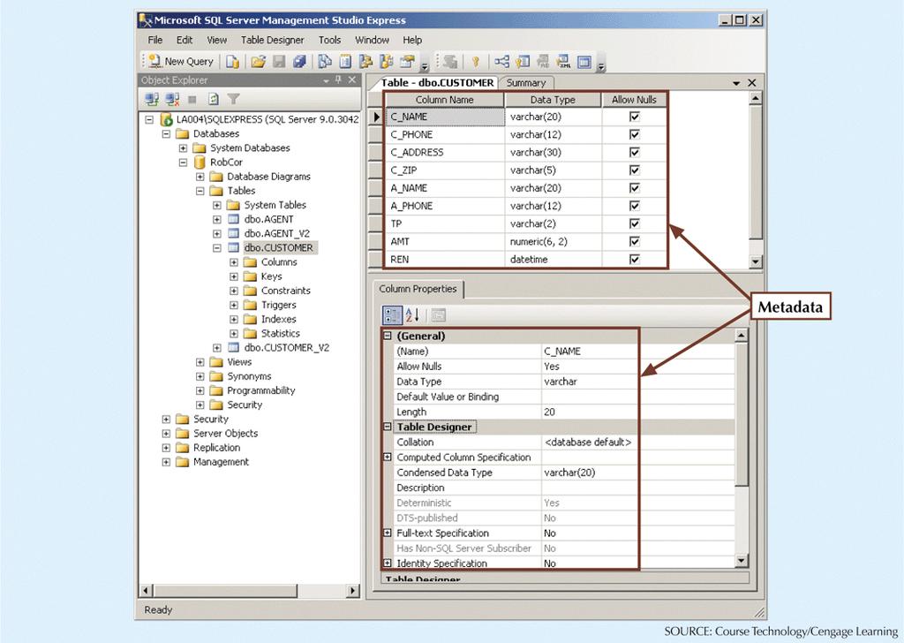The height and width of the screenshot is (643, 904).
Task: Click the Data Type column header
Action: pyautogui.click(x=553, y=100)
